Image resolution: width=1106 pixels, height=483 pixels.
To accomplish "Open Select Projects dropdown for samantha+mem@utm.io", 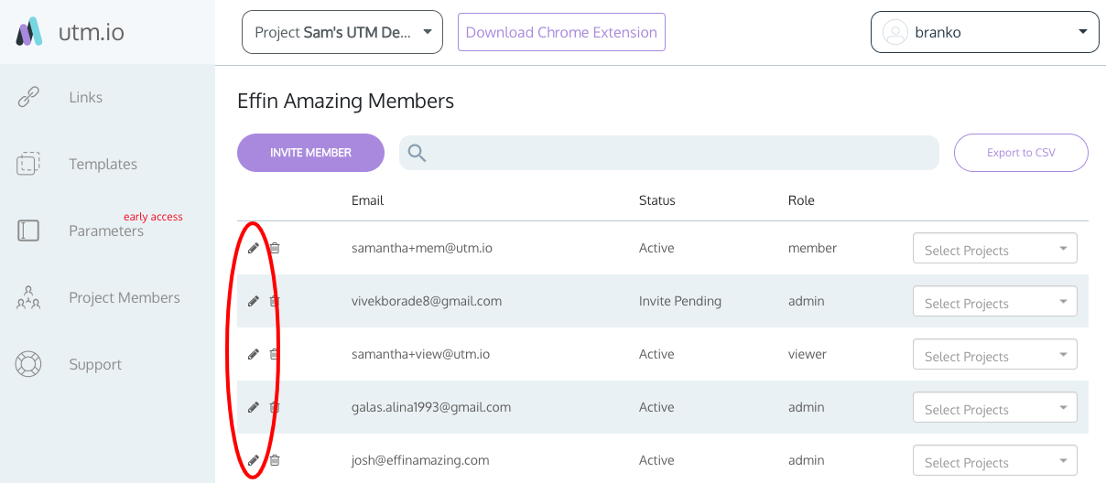I will point(995,249).
